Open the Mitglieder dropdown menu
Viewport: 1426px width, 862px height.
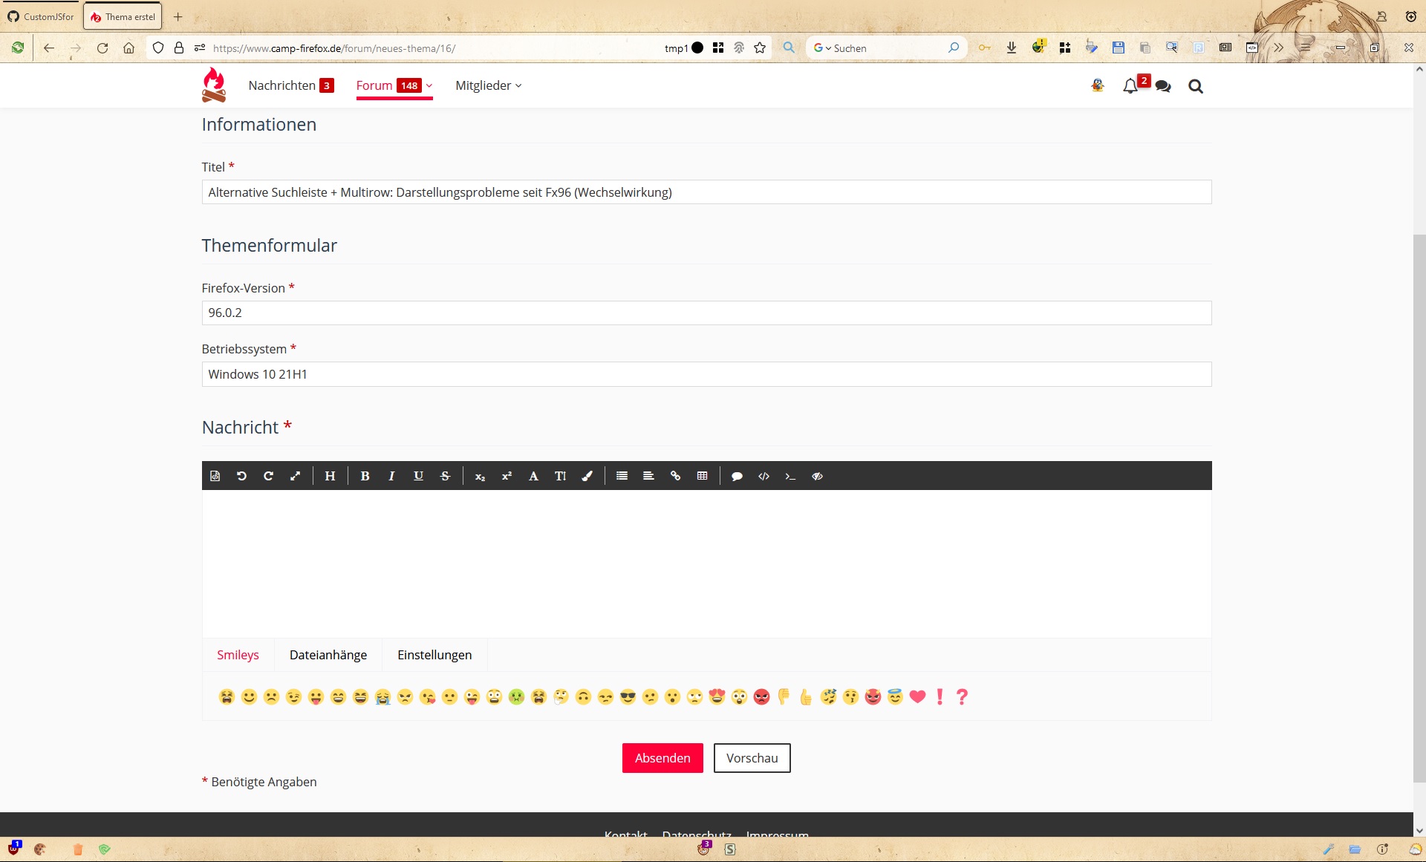click(x=488, y=86)
